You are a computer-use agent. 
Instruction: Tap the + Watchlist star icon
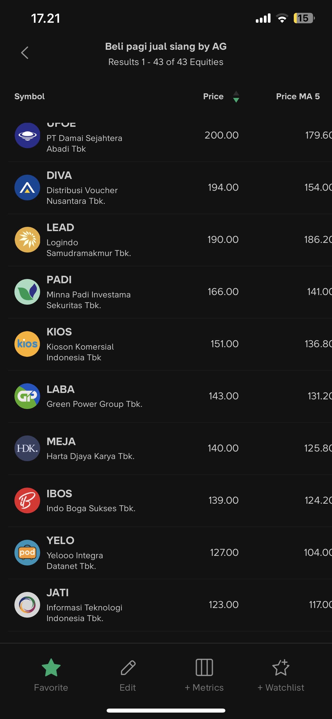(281, 667)
